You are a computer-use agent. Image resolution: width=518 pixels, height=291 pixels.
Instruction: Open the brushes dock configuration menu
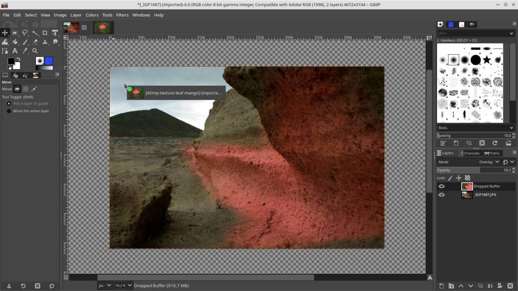(x=514, y=24)
